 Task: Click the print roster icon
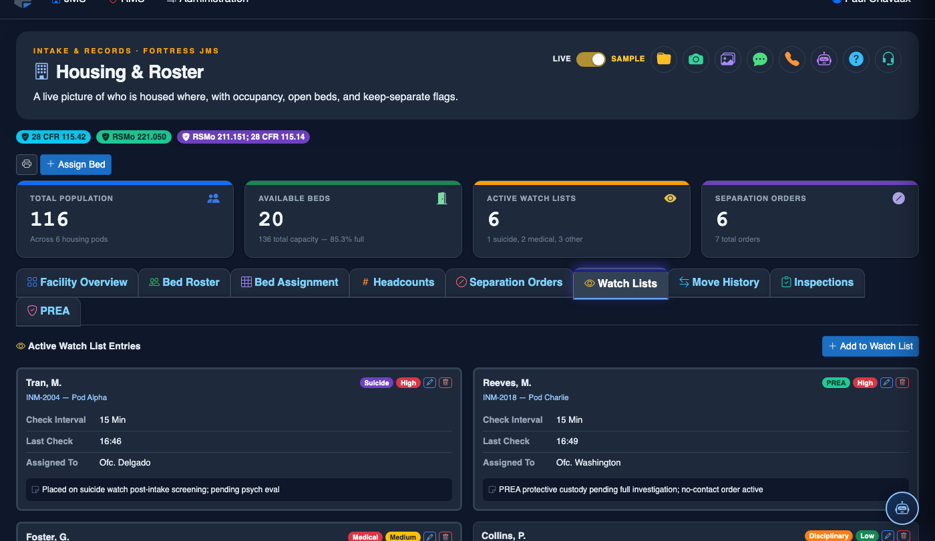pos(27,164)
